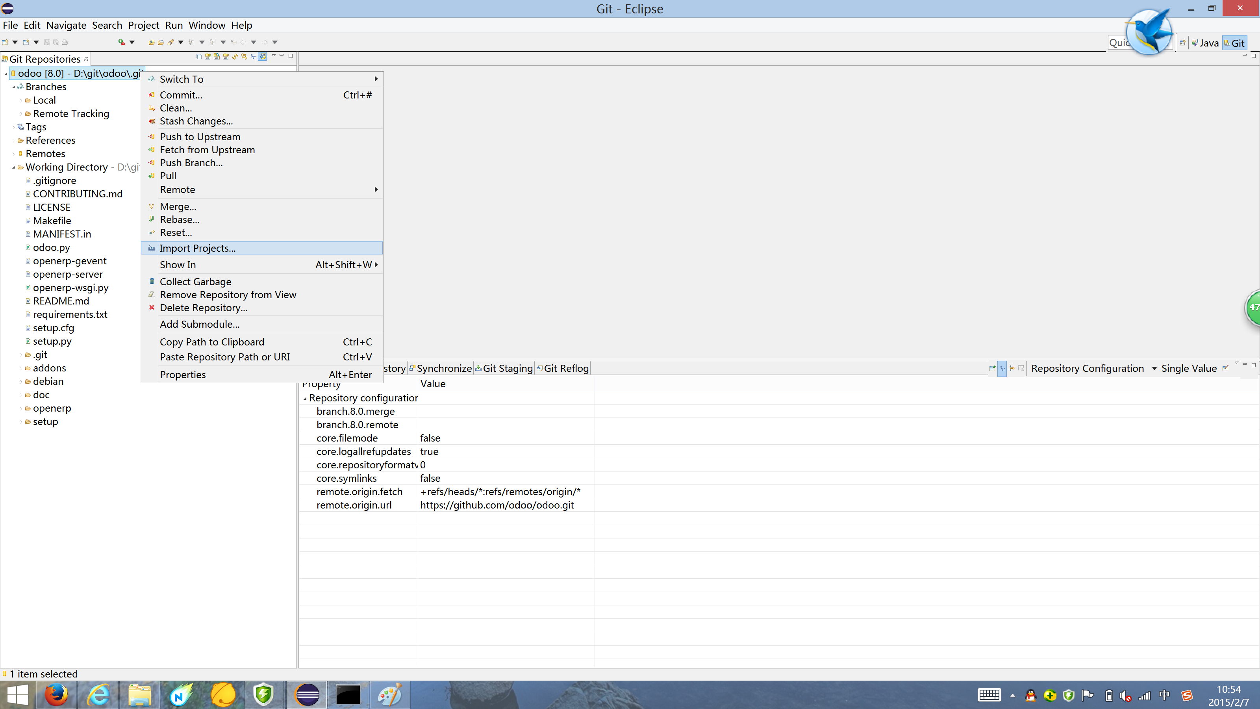Close the Git Repositories view tab

tap(86, 59)
